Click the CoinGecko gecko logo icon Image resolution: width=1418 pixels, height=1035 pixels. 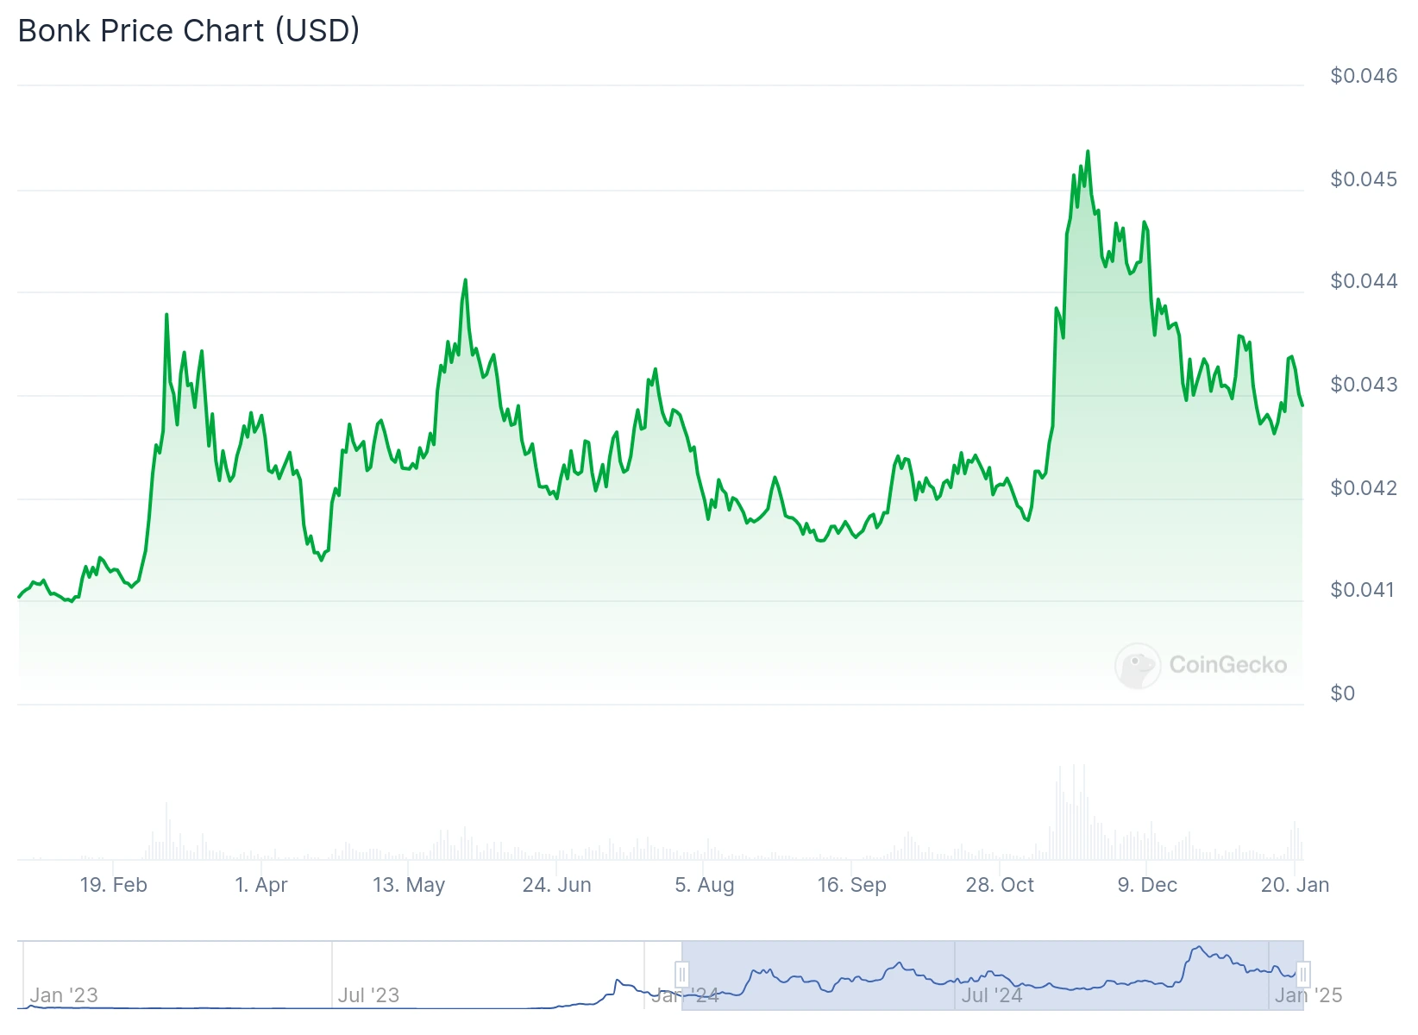coord(1138,665)
